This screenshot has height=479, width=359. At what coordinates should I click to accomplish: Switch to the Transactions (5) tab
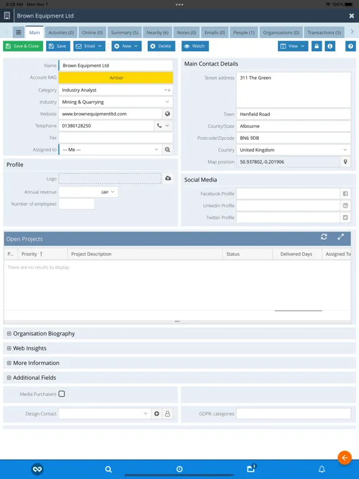(324, 32)
